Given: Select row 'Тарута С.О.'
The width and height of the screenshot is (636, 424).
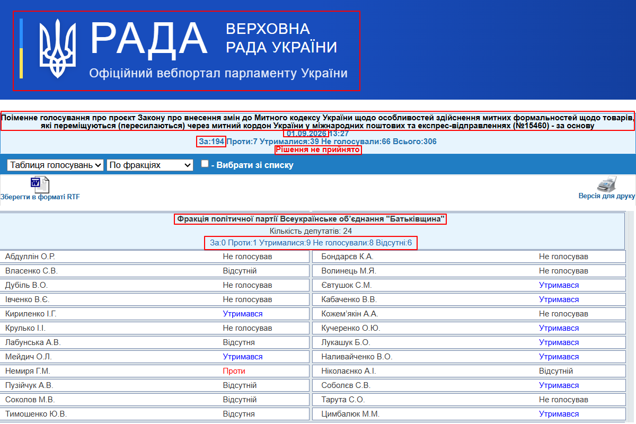Looking at the screenshot, I should coord(469,400).
